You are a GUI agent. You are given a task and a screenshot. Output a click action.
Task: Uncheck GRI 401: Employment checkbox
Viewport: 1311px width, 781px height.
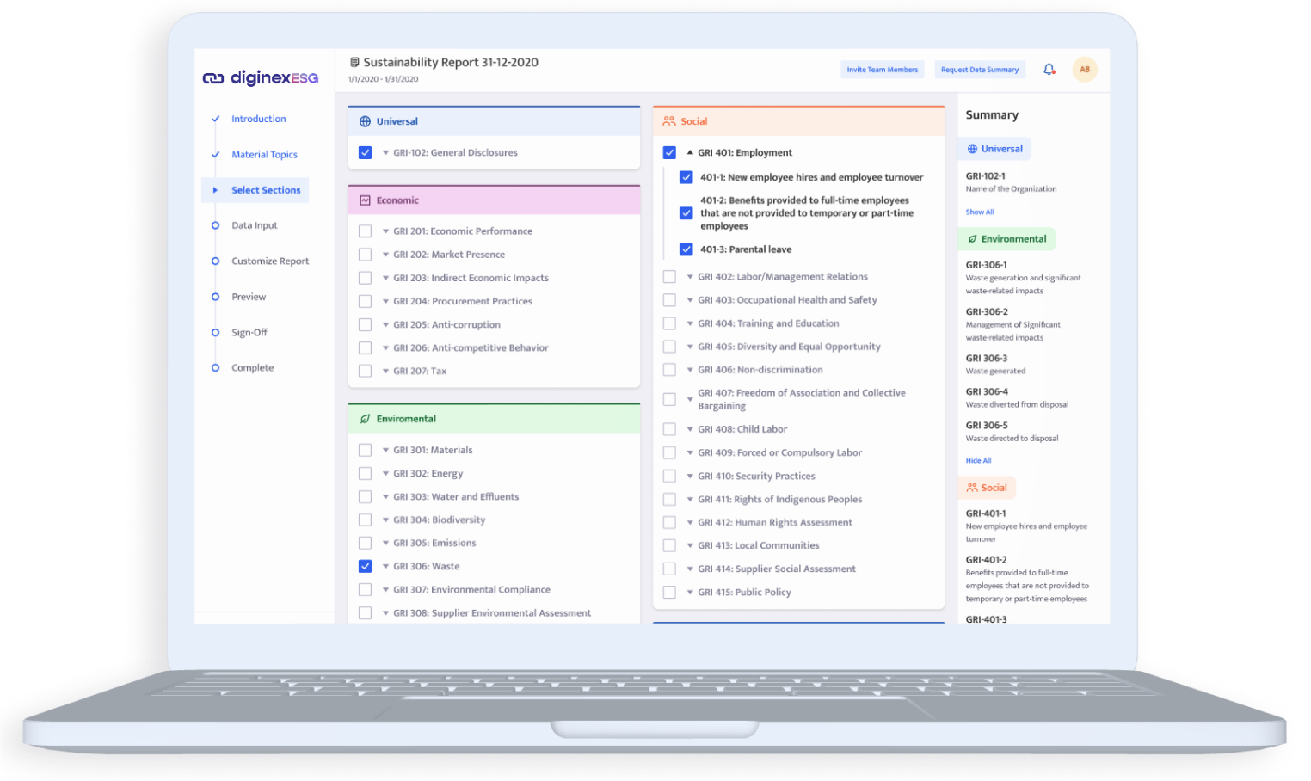(669, 153)
